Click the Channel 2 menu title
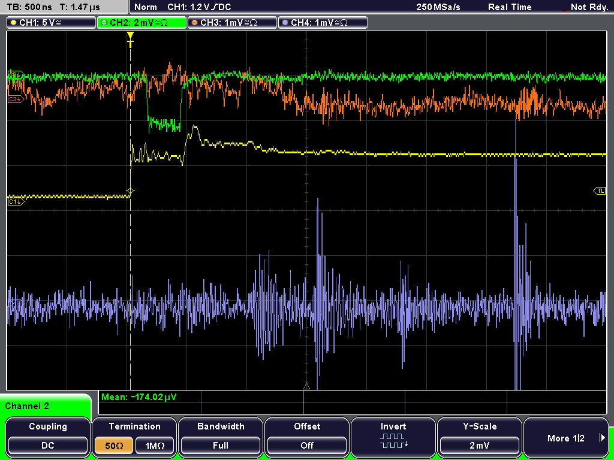The image size is (614, 460). click(27, 406)
